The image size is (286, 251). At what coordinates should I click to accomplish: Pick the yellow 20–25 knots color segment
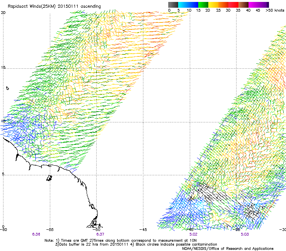[213, 5]
